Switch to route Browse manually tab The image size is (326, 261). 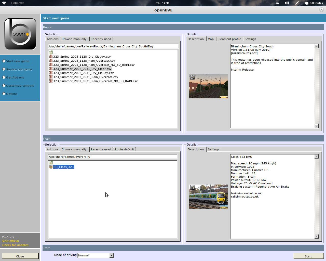74,39
